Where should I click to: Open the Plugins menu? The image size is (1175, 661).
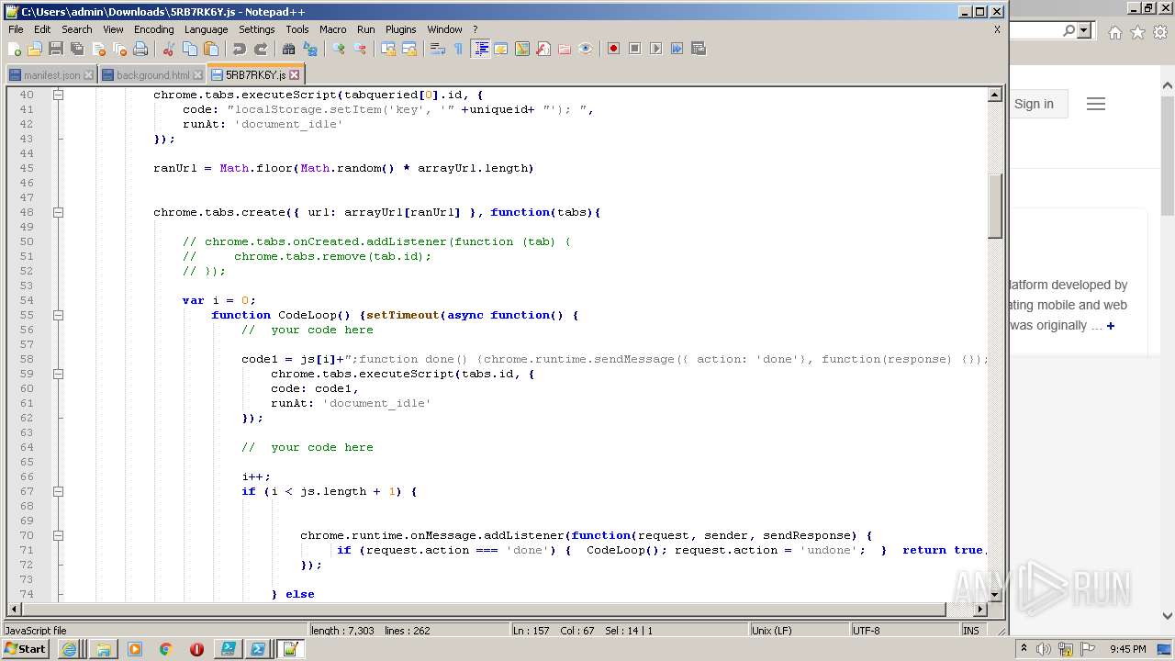[x=400, y=29]
